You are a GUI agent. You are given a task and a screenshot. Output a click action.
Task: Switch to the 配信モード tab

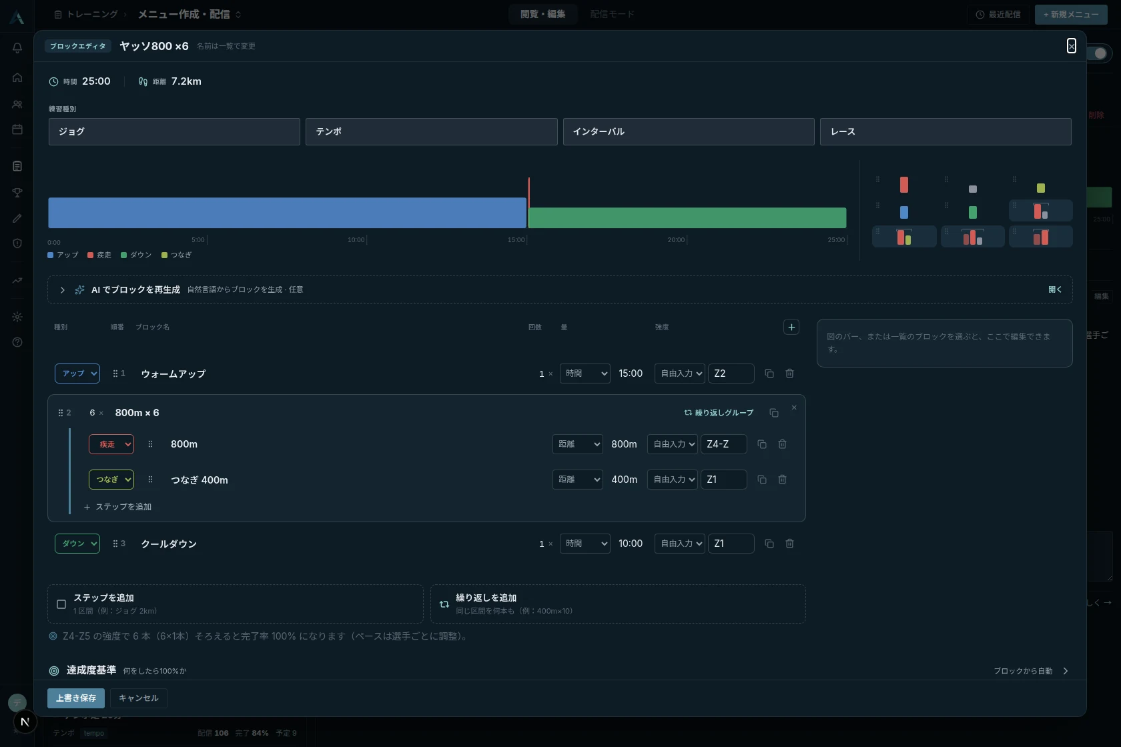click(x=613, y=14)
